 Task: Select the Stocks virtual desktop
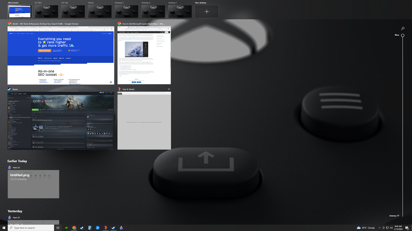click(100, 12)
